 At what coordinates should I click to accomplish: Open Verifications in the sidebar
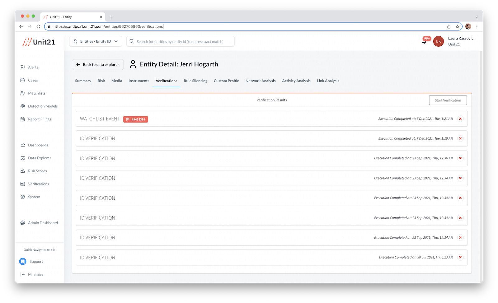coord(38,184)
